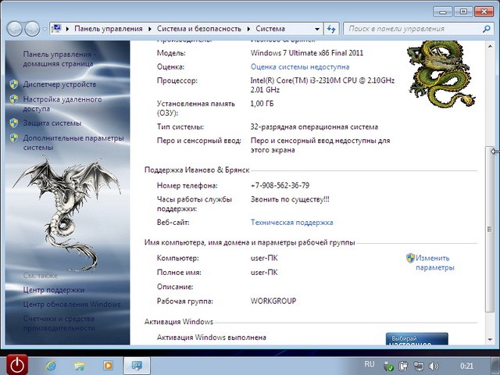Open Диспетчер устройств
The height and width of the screenshot is (375, 500).
pos(59,84)
